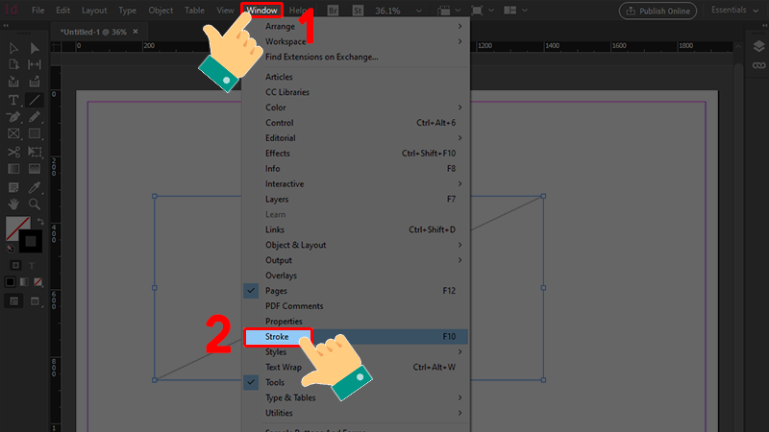The width and height of the screenshot is (769, 432).
Task: Pick the Content Collector tool
Action: pyautogui.click(x=13, y=82)
